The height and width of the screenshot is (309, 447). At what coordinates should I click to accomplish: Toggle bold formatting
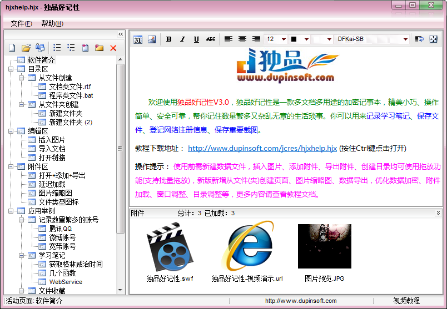coord(169,39)
